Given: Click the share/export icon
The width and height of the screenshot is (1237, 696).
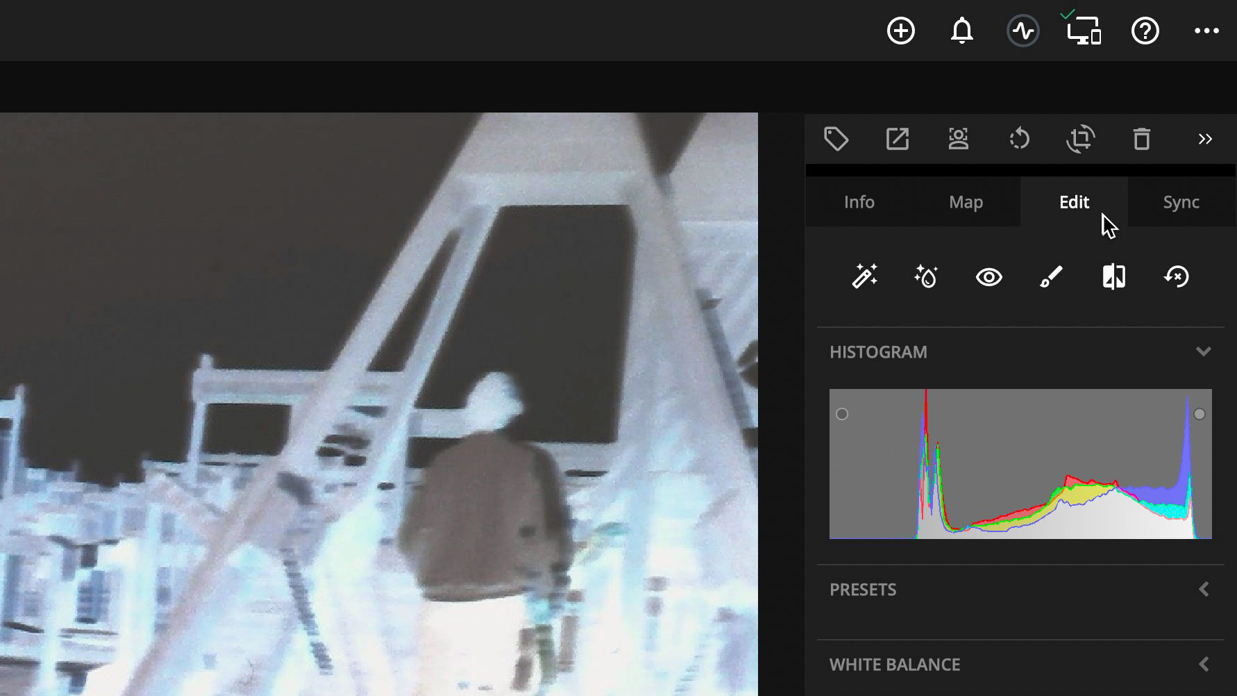Looking at the screenshot, I should pos(897,139).
